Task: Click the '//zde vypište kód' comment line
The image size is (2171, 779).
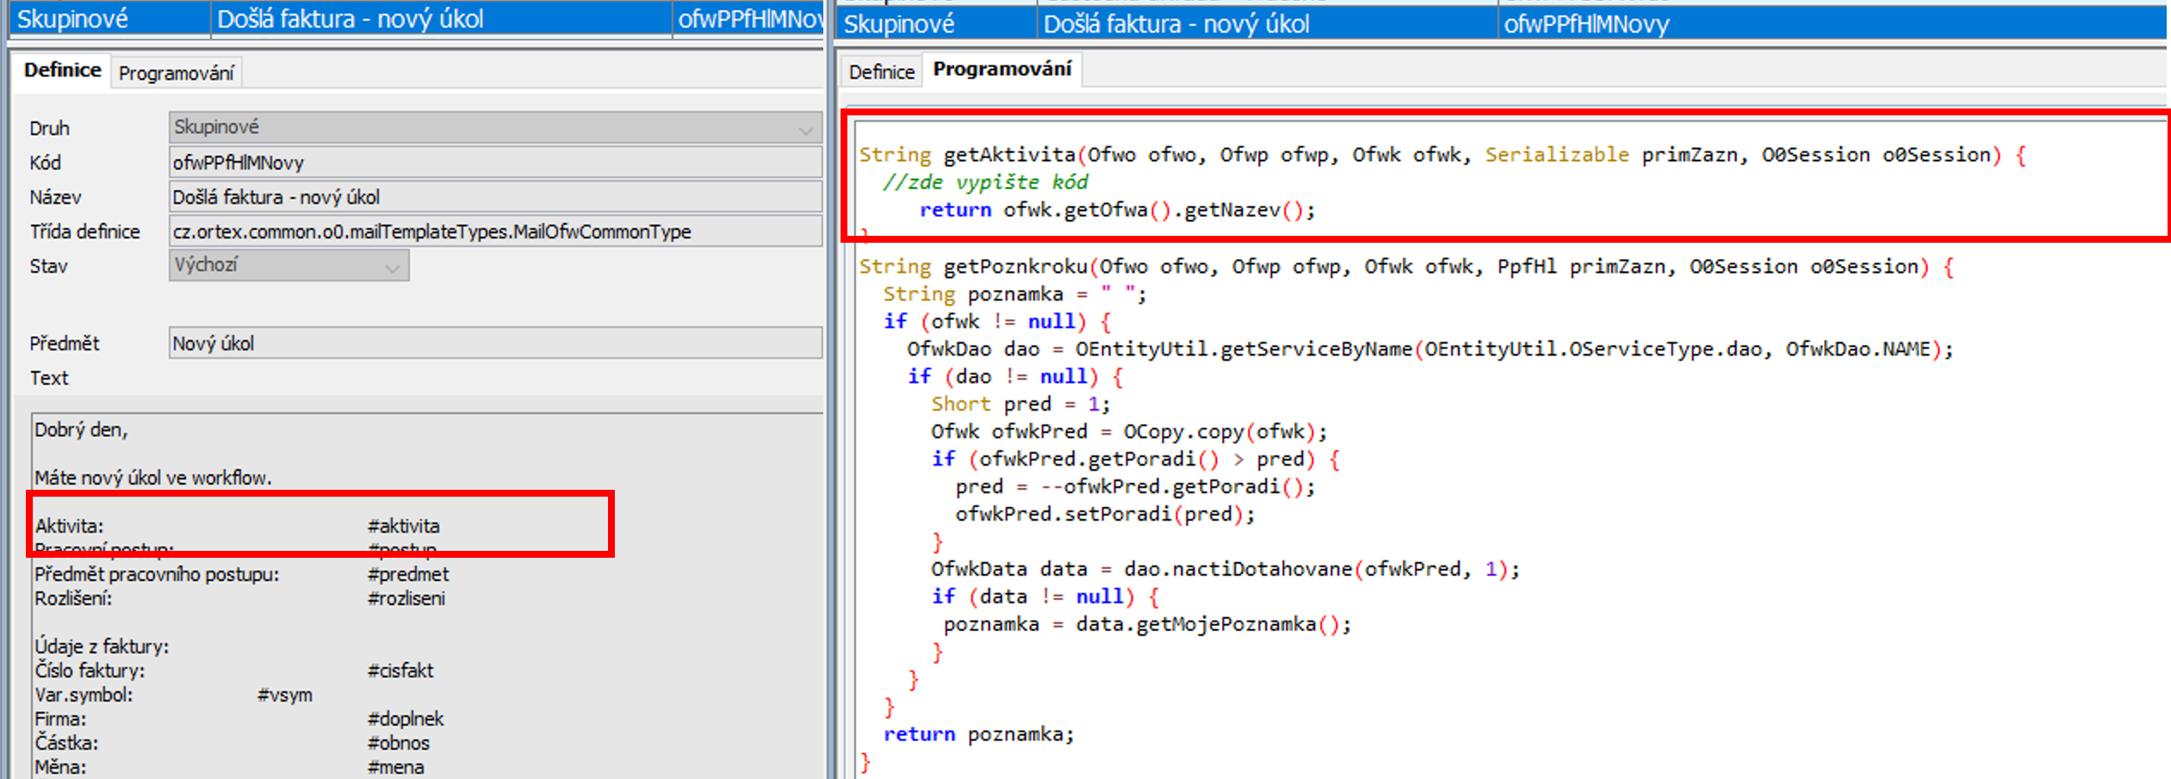Action: [984, 182]
